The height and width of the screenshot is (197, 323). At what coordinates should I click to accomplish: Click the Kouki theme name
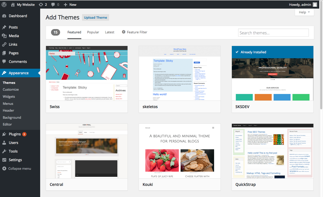148,184
